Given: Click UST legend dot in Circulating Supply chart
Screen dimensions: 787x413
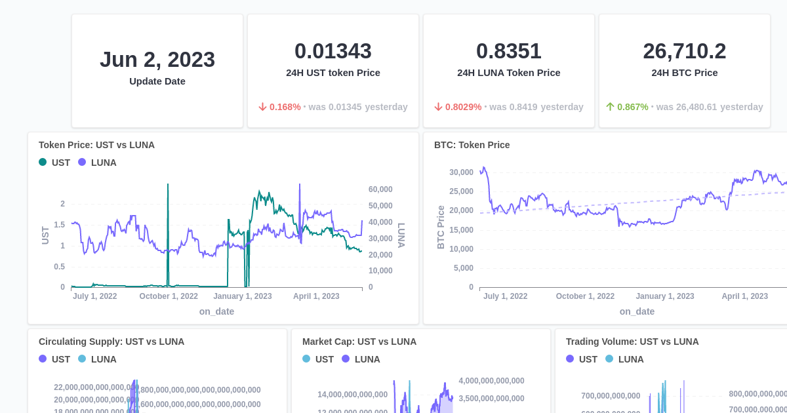Looking at the screenshot, I should coord(42,359).
